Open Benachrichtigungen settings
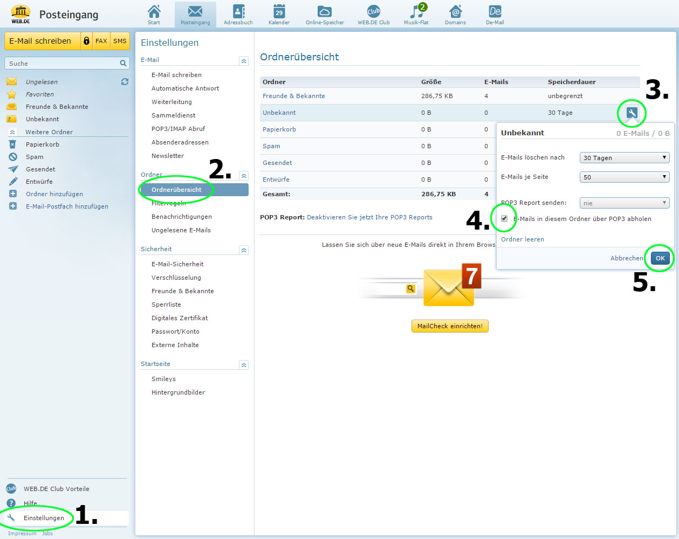Screen dimensions: 679x539 pos(182,217)
